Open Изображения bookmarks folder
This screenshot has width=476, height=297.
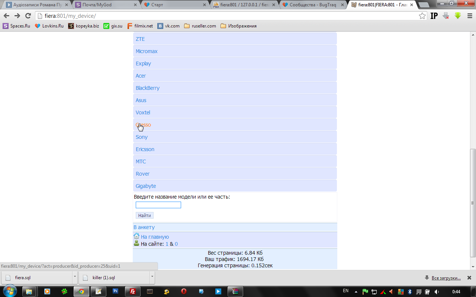(x=238, y=26)
